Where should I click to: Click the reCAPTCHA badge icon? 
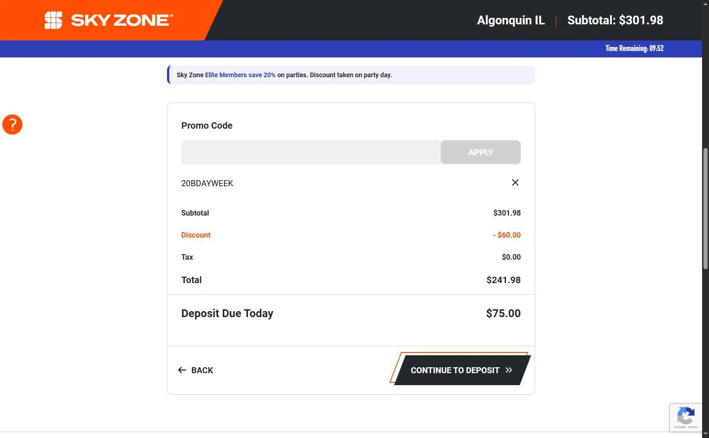click(686, 417)
